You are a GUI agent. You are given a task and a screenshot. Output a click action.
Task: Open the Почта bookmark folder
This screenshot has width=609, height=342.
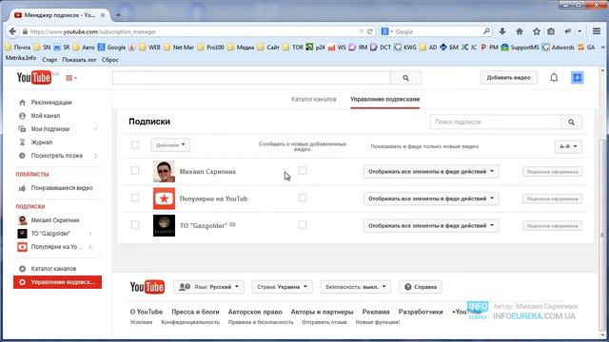(18, 47)
